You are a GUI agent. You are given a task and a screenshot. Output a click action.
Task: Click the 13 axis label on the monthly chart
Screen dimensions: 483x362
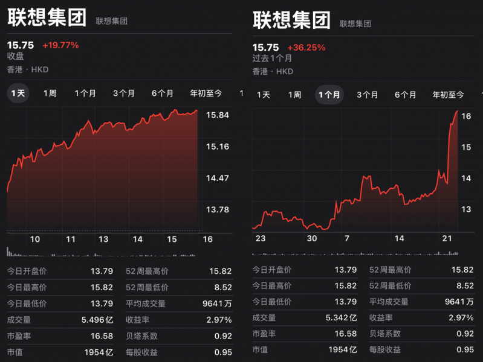click(x=466, y=209)
